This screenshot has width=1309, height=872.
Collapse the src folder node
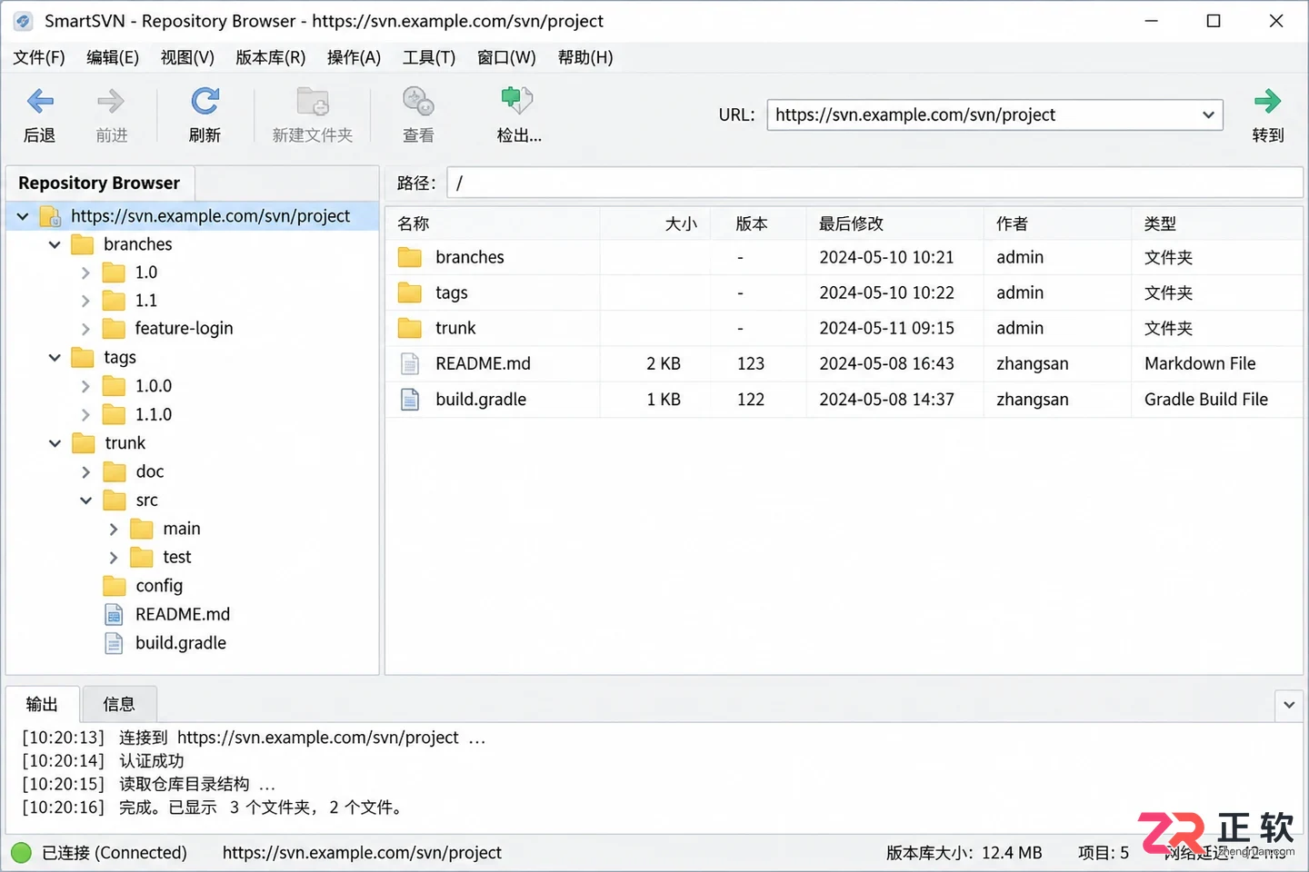point(85,500)
